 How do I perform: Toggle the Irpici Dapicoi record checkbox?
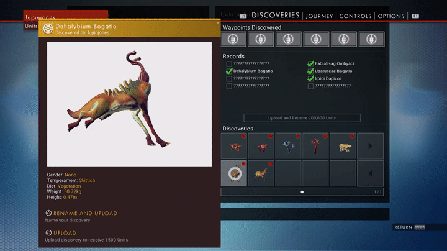(311, 78)
